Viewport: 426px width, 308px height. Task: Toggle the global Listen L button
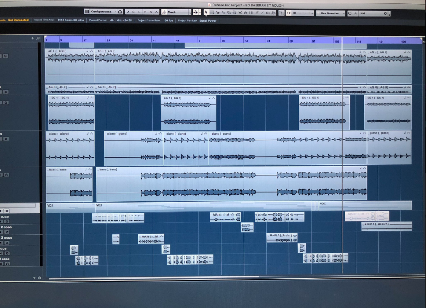(x=139, y=12)
